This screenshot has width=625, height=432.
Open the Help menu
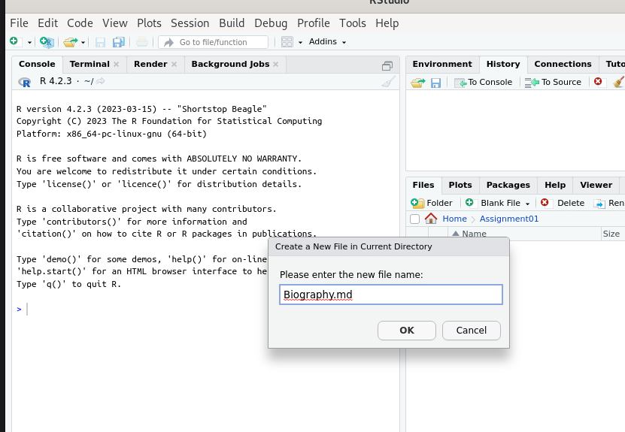click(387, 23)
